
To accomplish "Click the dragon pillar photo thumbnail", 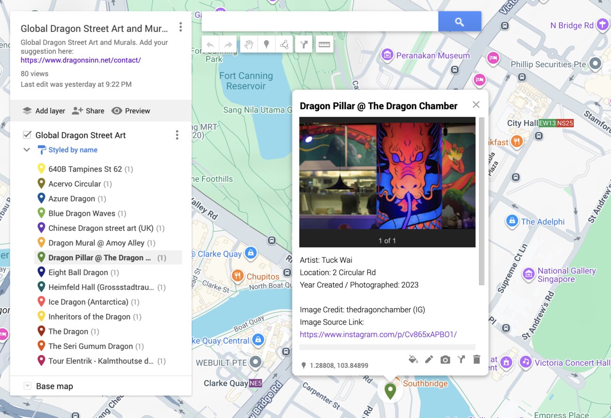I will [387, 173].
